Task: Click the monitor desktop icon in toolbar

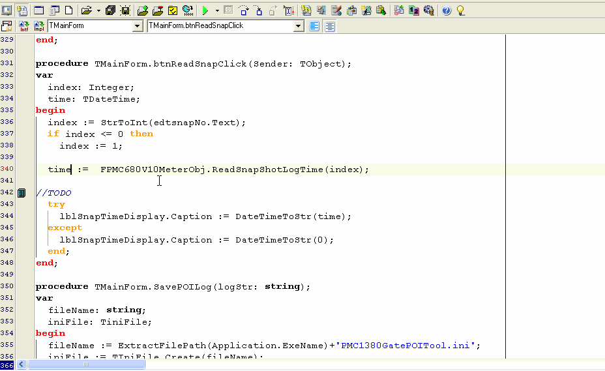Action: coord(7,10)
